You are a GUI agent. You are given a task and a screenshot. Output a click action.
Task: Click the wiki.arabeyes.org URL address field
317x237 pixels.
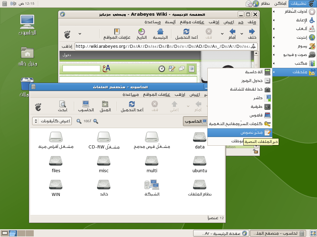[x=161, y=47]
